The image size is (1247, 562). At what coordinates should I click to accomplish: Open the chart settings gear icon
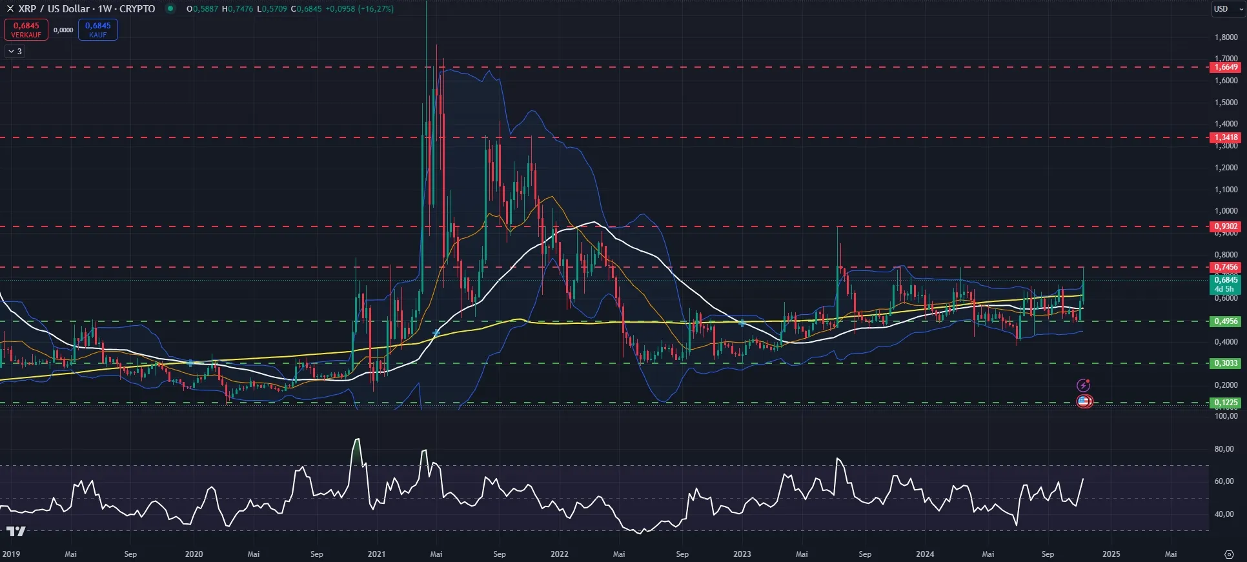[1229, 554]
